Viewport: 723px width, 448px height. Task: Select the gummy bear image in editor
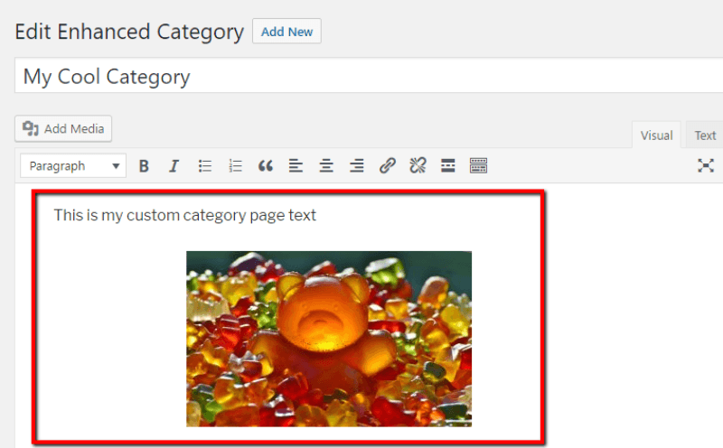coord(329,339)
